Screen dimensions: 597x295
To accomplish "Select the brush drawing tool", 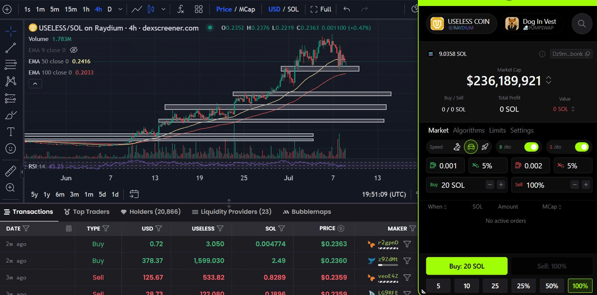I will 10,115.
